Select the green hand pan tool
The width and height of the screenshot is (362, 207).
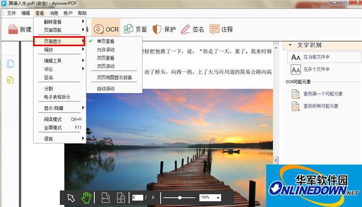86,198
